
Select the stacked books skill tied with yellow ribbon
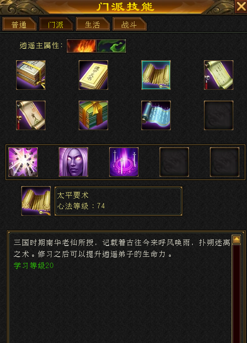[31, 75]
